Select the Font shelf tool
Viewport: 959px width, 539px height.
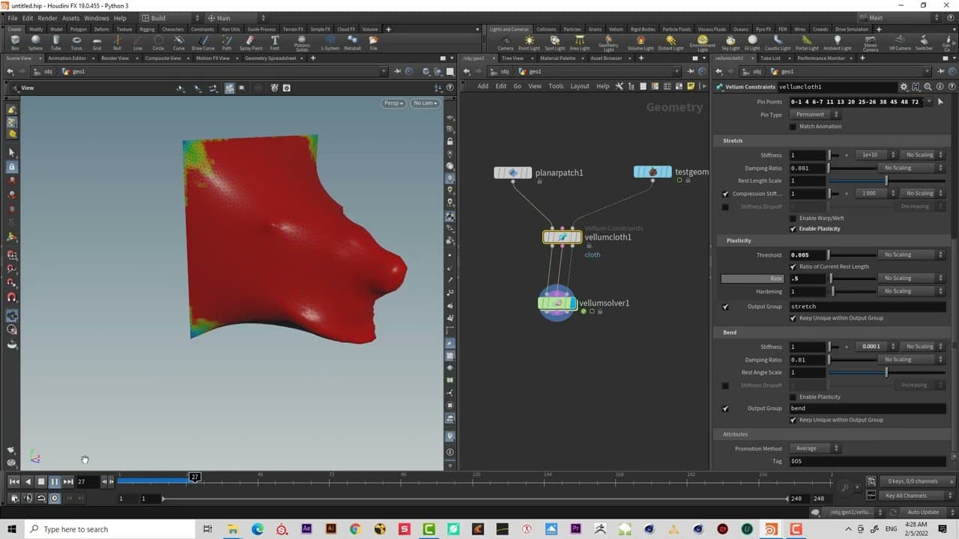coord(275,43)
